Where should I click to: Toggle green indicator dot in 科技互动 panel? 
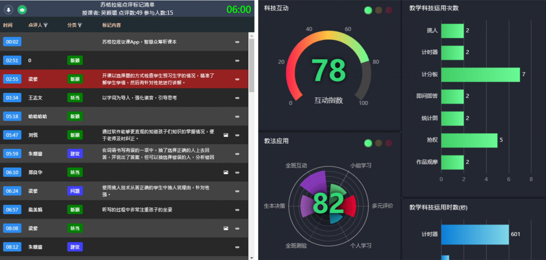click(x=368, y=10)
